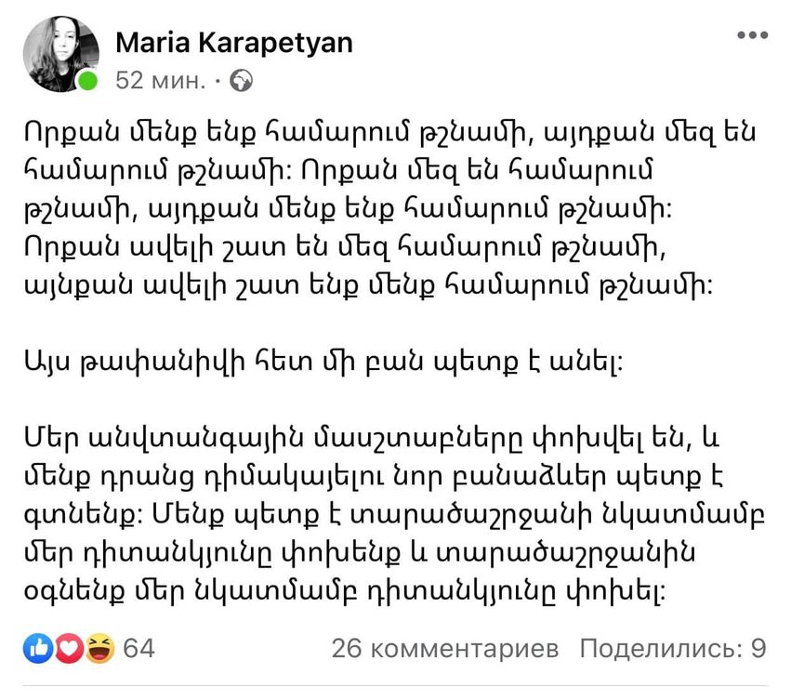The width and height of the screenshot is (791, 700).
Task: Click the divider line below reactions
Action: [395, 687]
